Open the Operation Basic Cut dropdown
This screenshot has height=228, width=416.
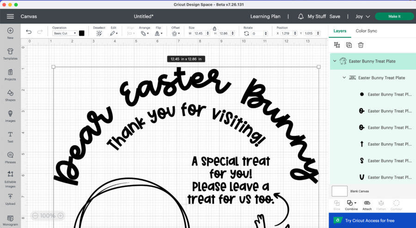tap(64, 33)
